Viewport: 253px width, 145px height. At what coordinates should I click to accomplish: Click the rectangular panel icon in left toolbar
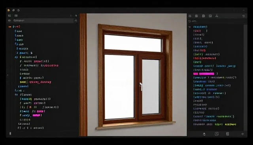click(x=16, y=16)
